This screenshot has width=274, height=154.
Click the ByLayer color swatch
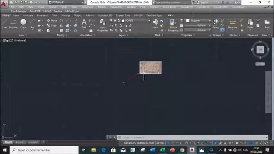point(188,21)
